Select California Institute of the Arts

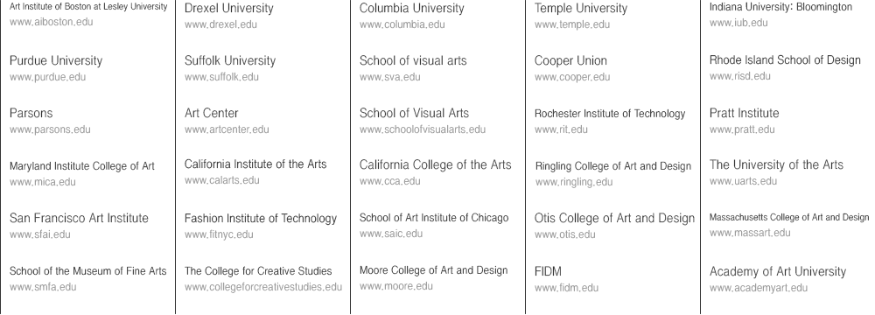(255, 164)
